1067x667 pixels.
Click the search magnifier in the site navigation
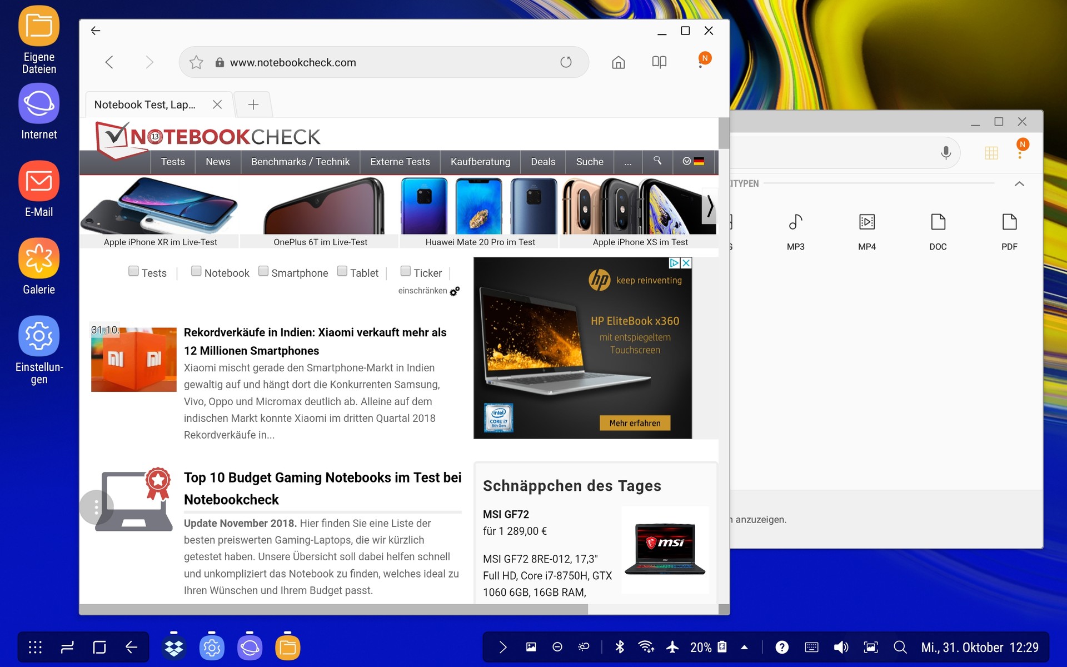[x=657, y=161]
